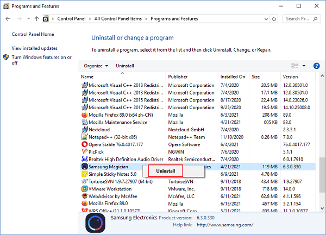326x235 pixels.
Task: Go to Control Panel Home
Action: click(33, 34)
